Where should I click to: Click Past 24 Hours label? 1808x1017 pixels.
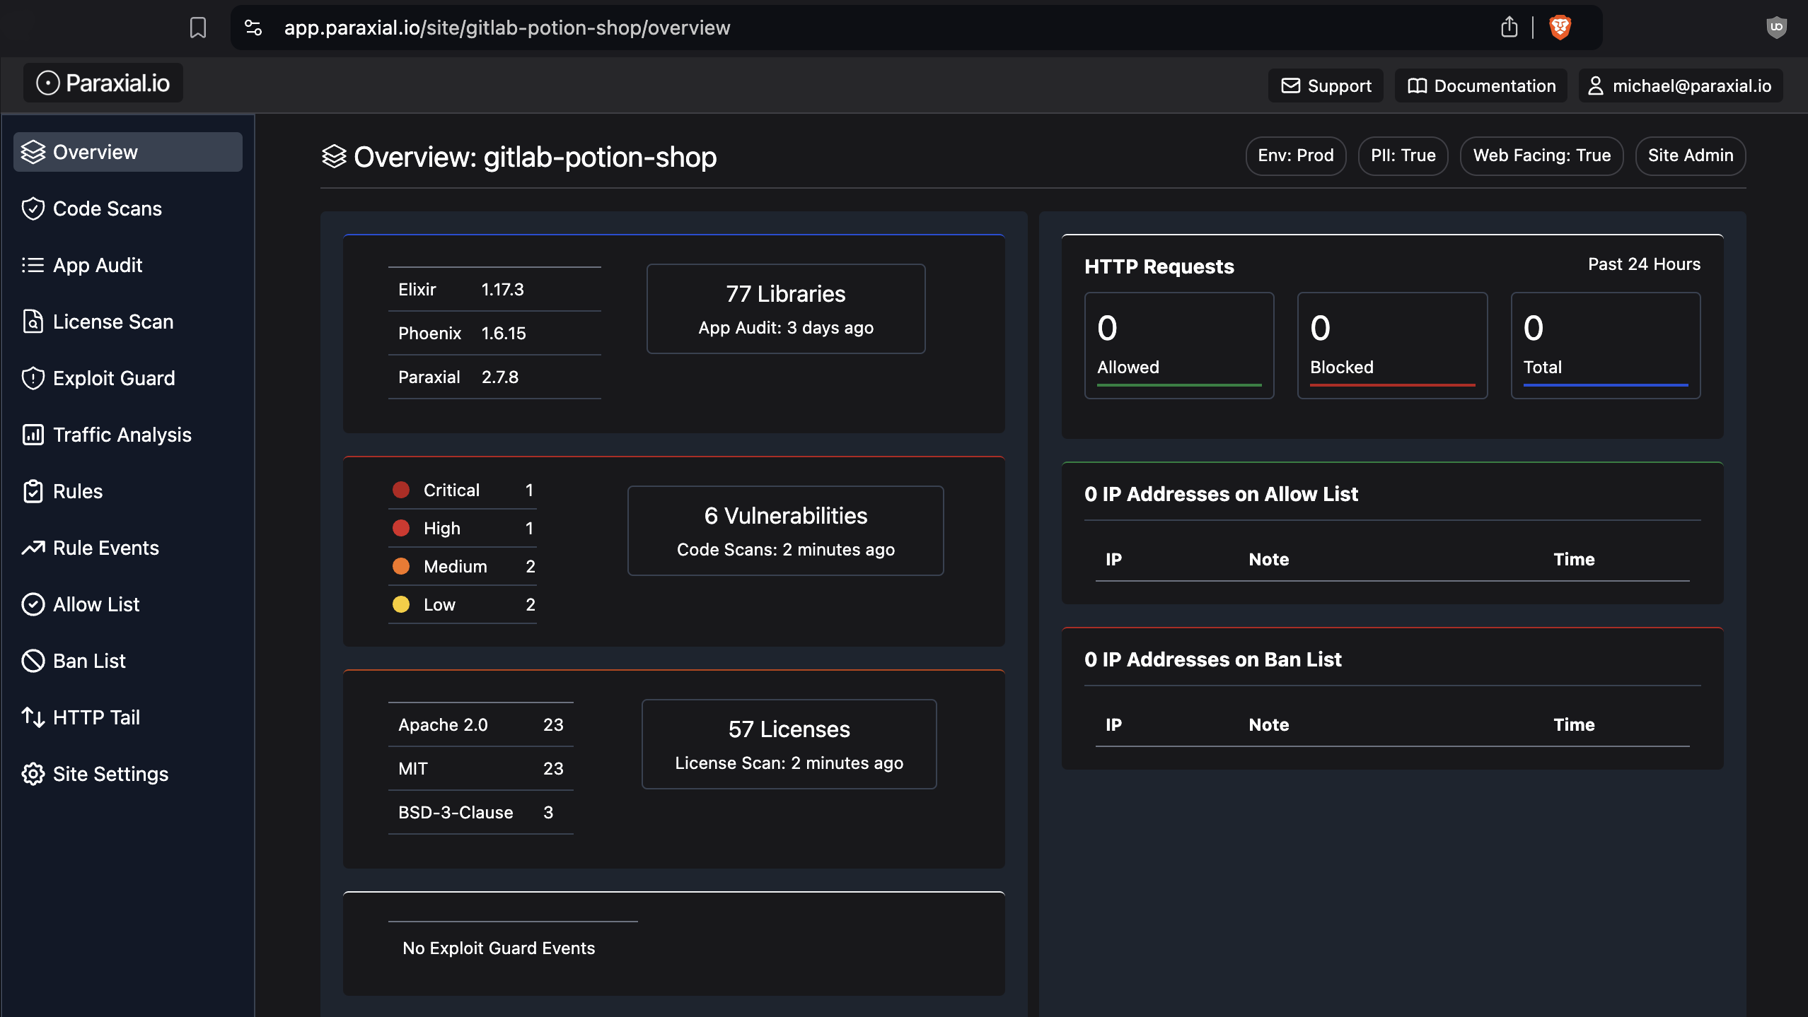point(1644,264)
